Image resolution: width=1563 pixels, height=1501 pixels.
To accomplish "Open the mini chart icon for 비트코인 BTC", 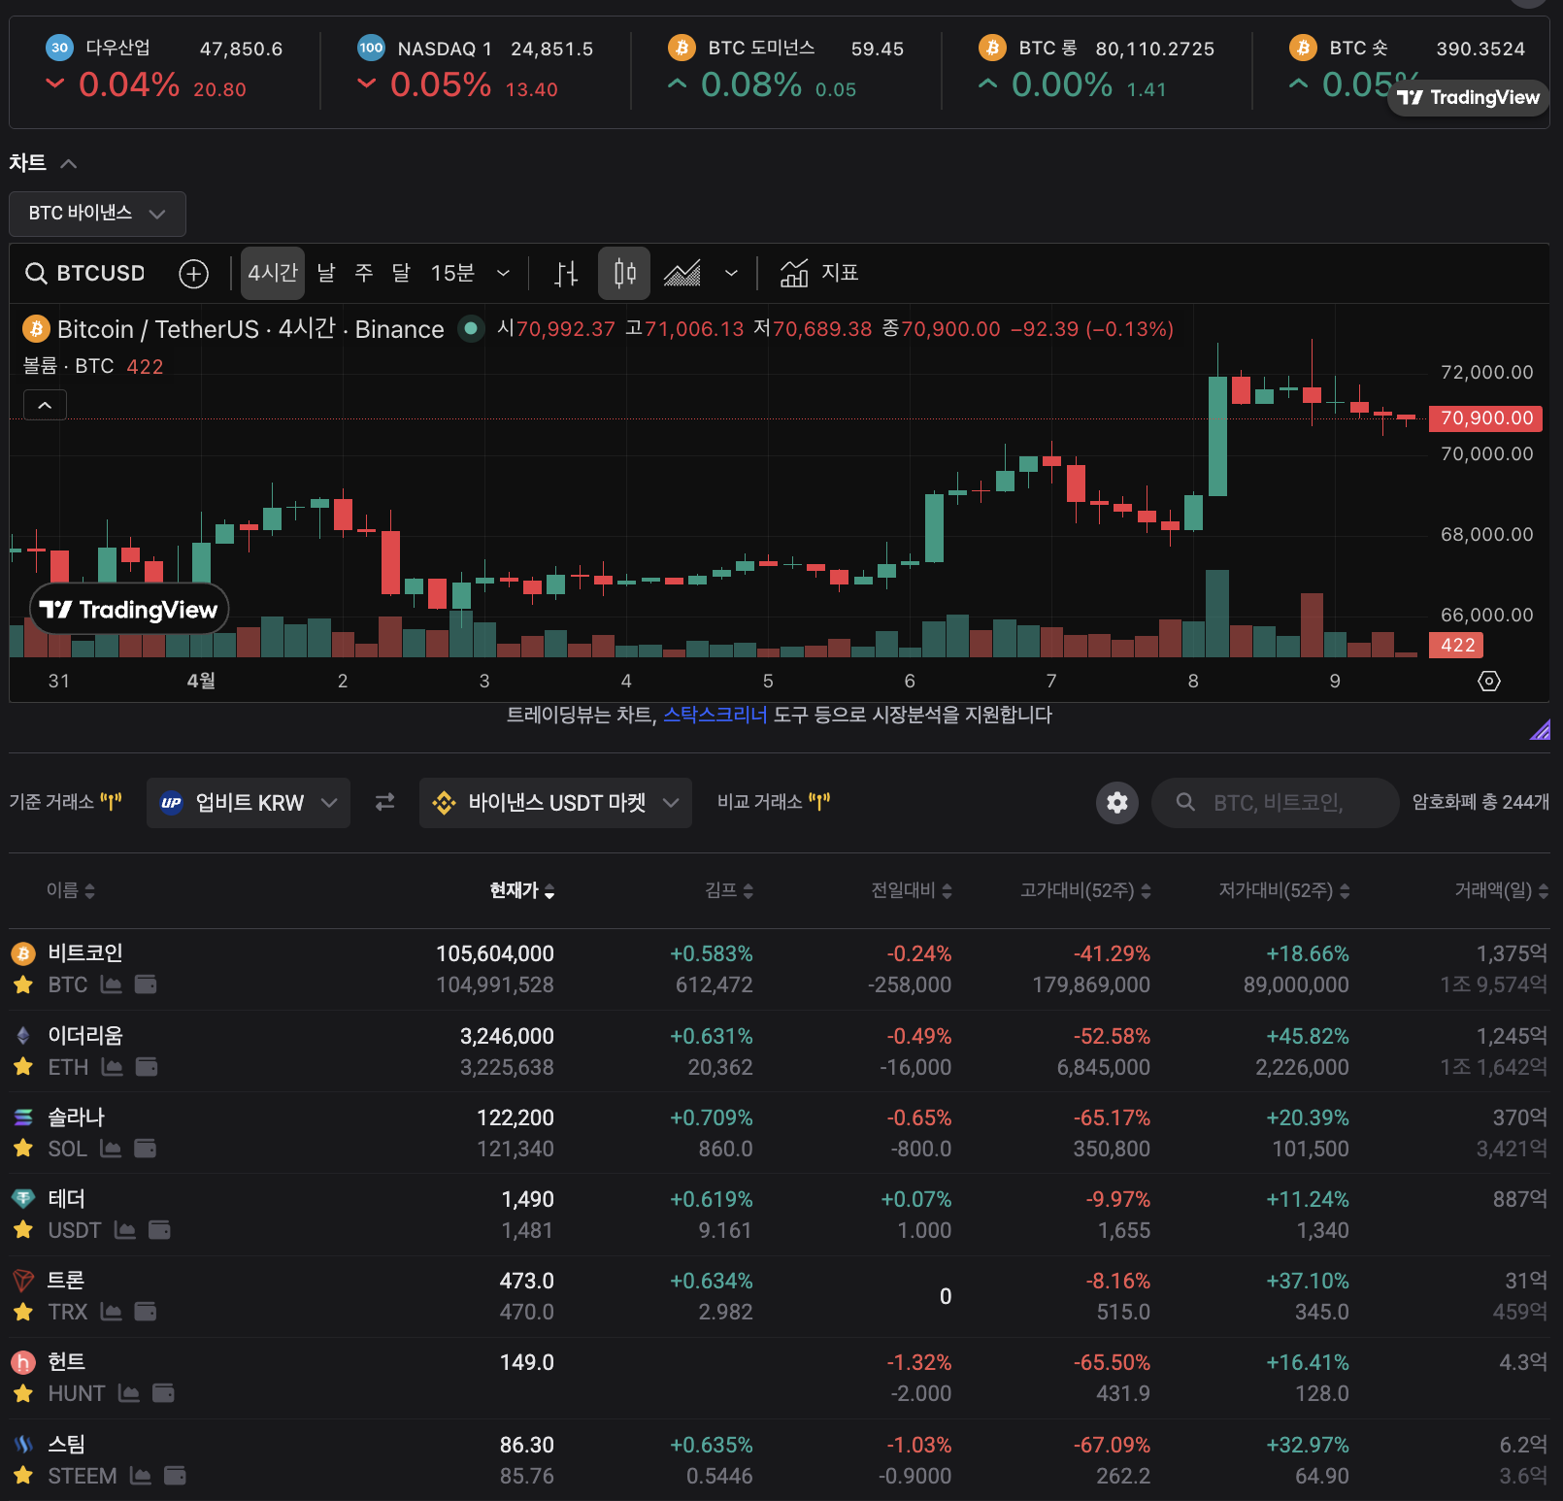I will point(112,984).
